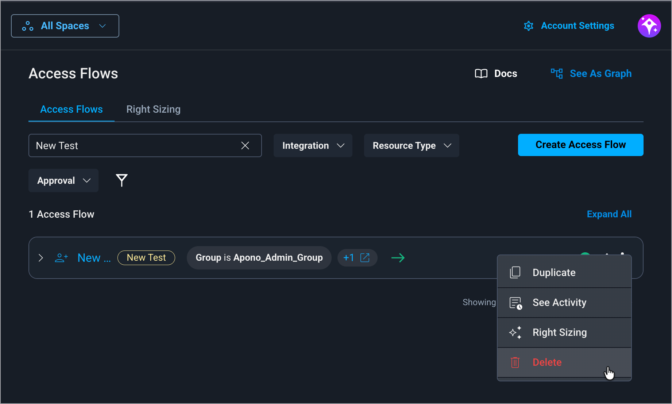
Task: Switch to the Right Sizing tab
Action: pyautogui.click(x=153, y=109)
